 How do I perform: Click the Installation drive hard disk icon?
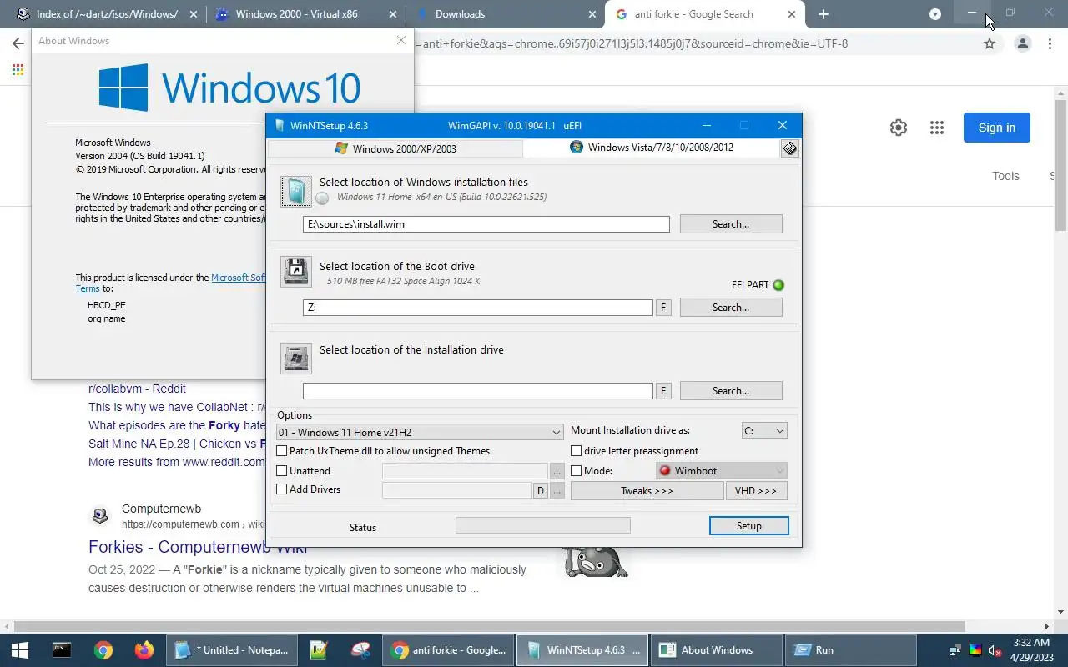click(296, 359)
